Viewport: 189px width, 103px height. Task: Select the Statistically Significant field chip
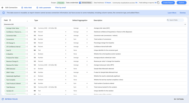[15, 76]
